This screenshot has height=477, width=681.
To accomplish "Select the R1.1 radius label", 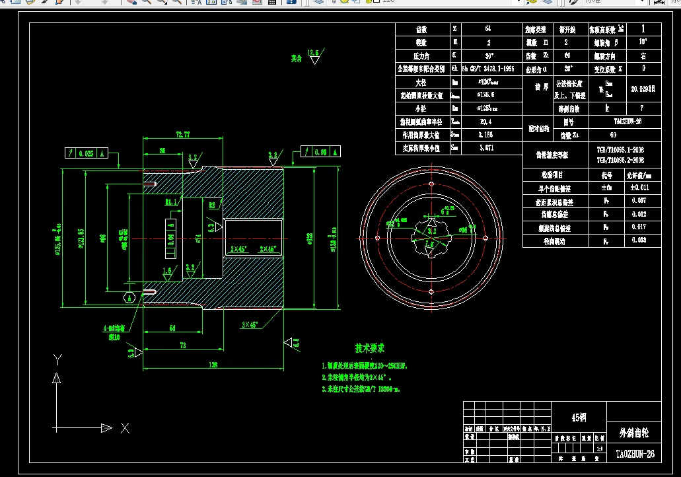I will [172, 202].
